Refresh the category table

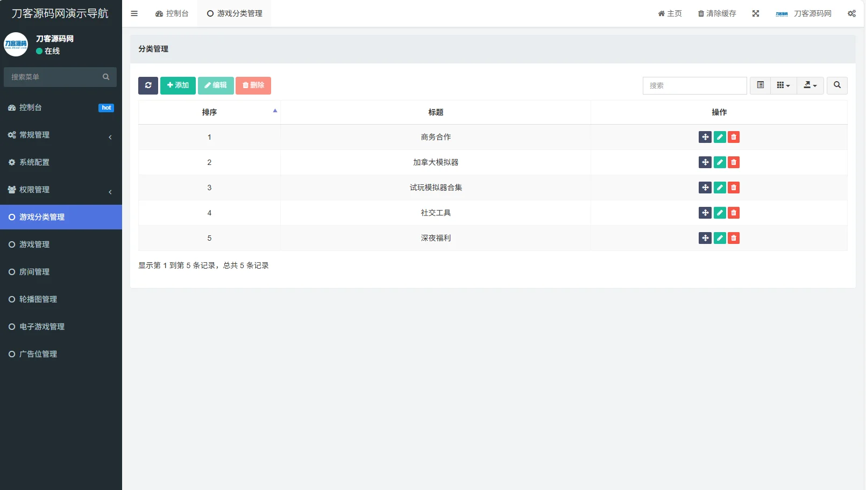[x=148, y=85]
